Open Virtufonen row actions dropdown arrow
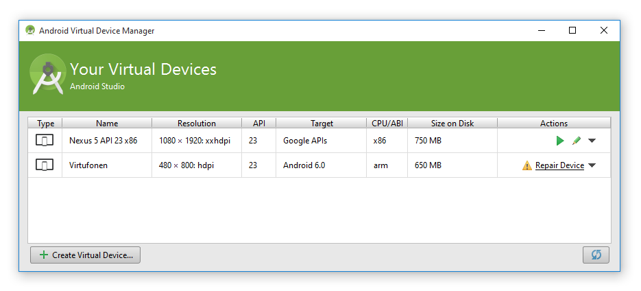Screen dimensions: 641x291 592,165
